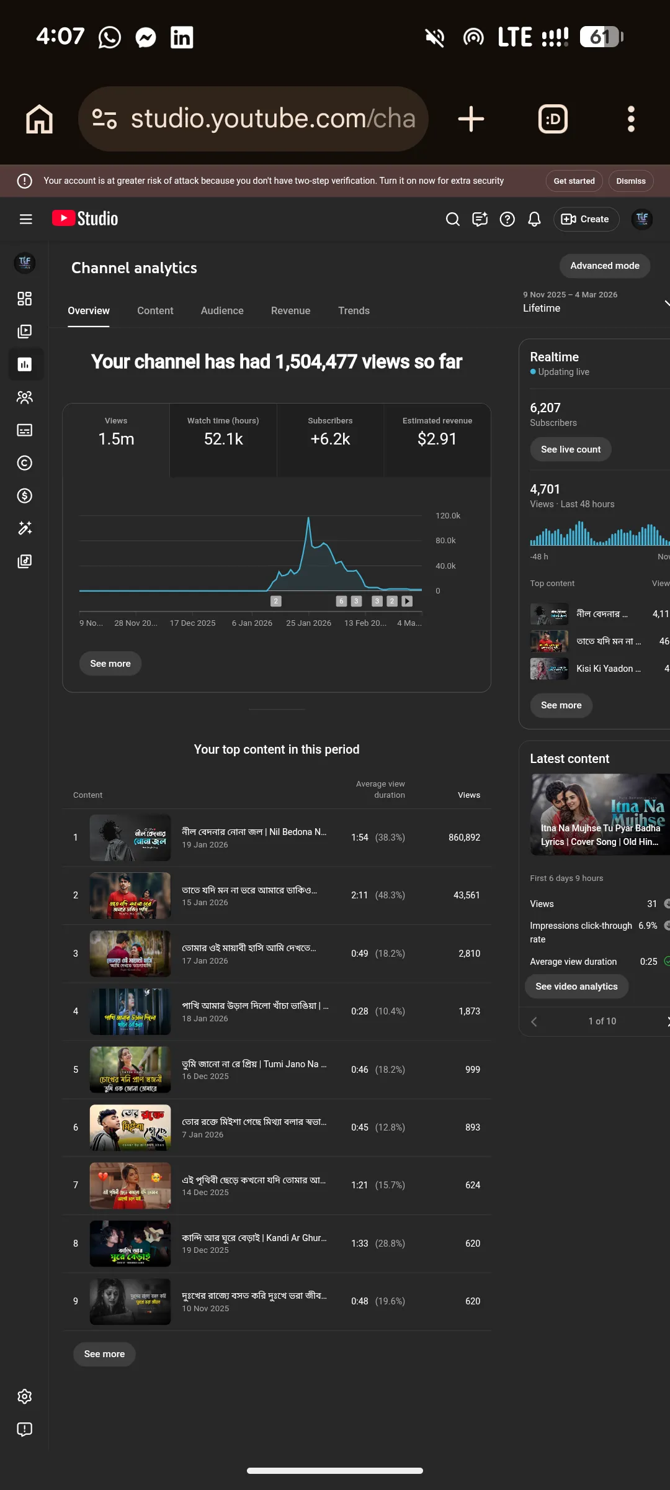Select the Watch time (hours) metric card
Image resolution: width=670 pixels, height=1490 pixels.
coord(223,440)
